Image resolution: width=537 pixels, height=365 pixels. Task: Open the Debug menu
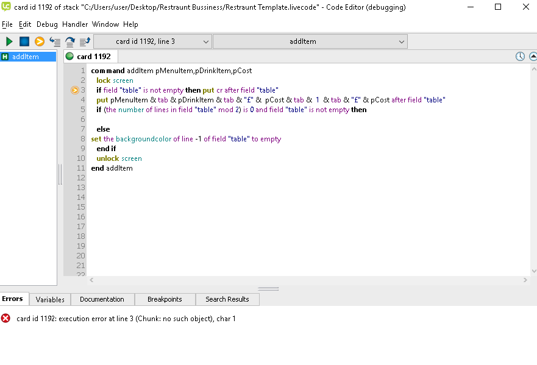pyautogui.click(x=47, y=24)
